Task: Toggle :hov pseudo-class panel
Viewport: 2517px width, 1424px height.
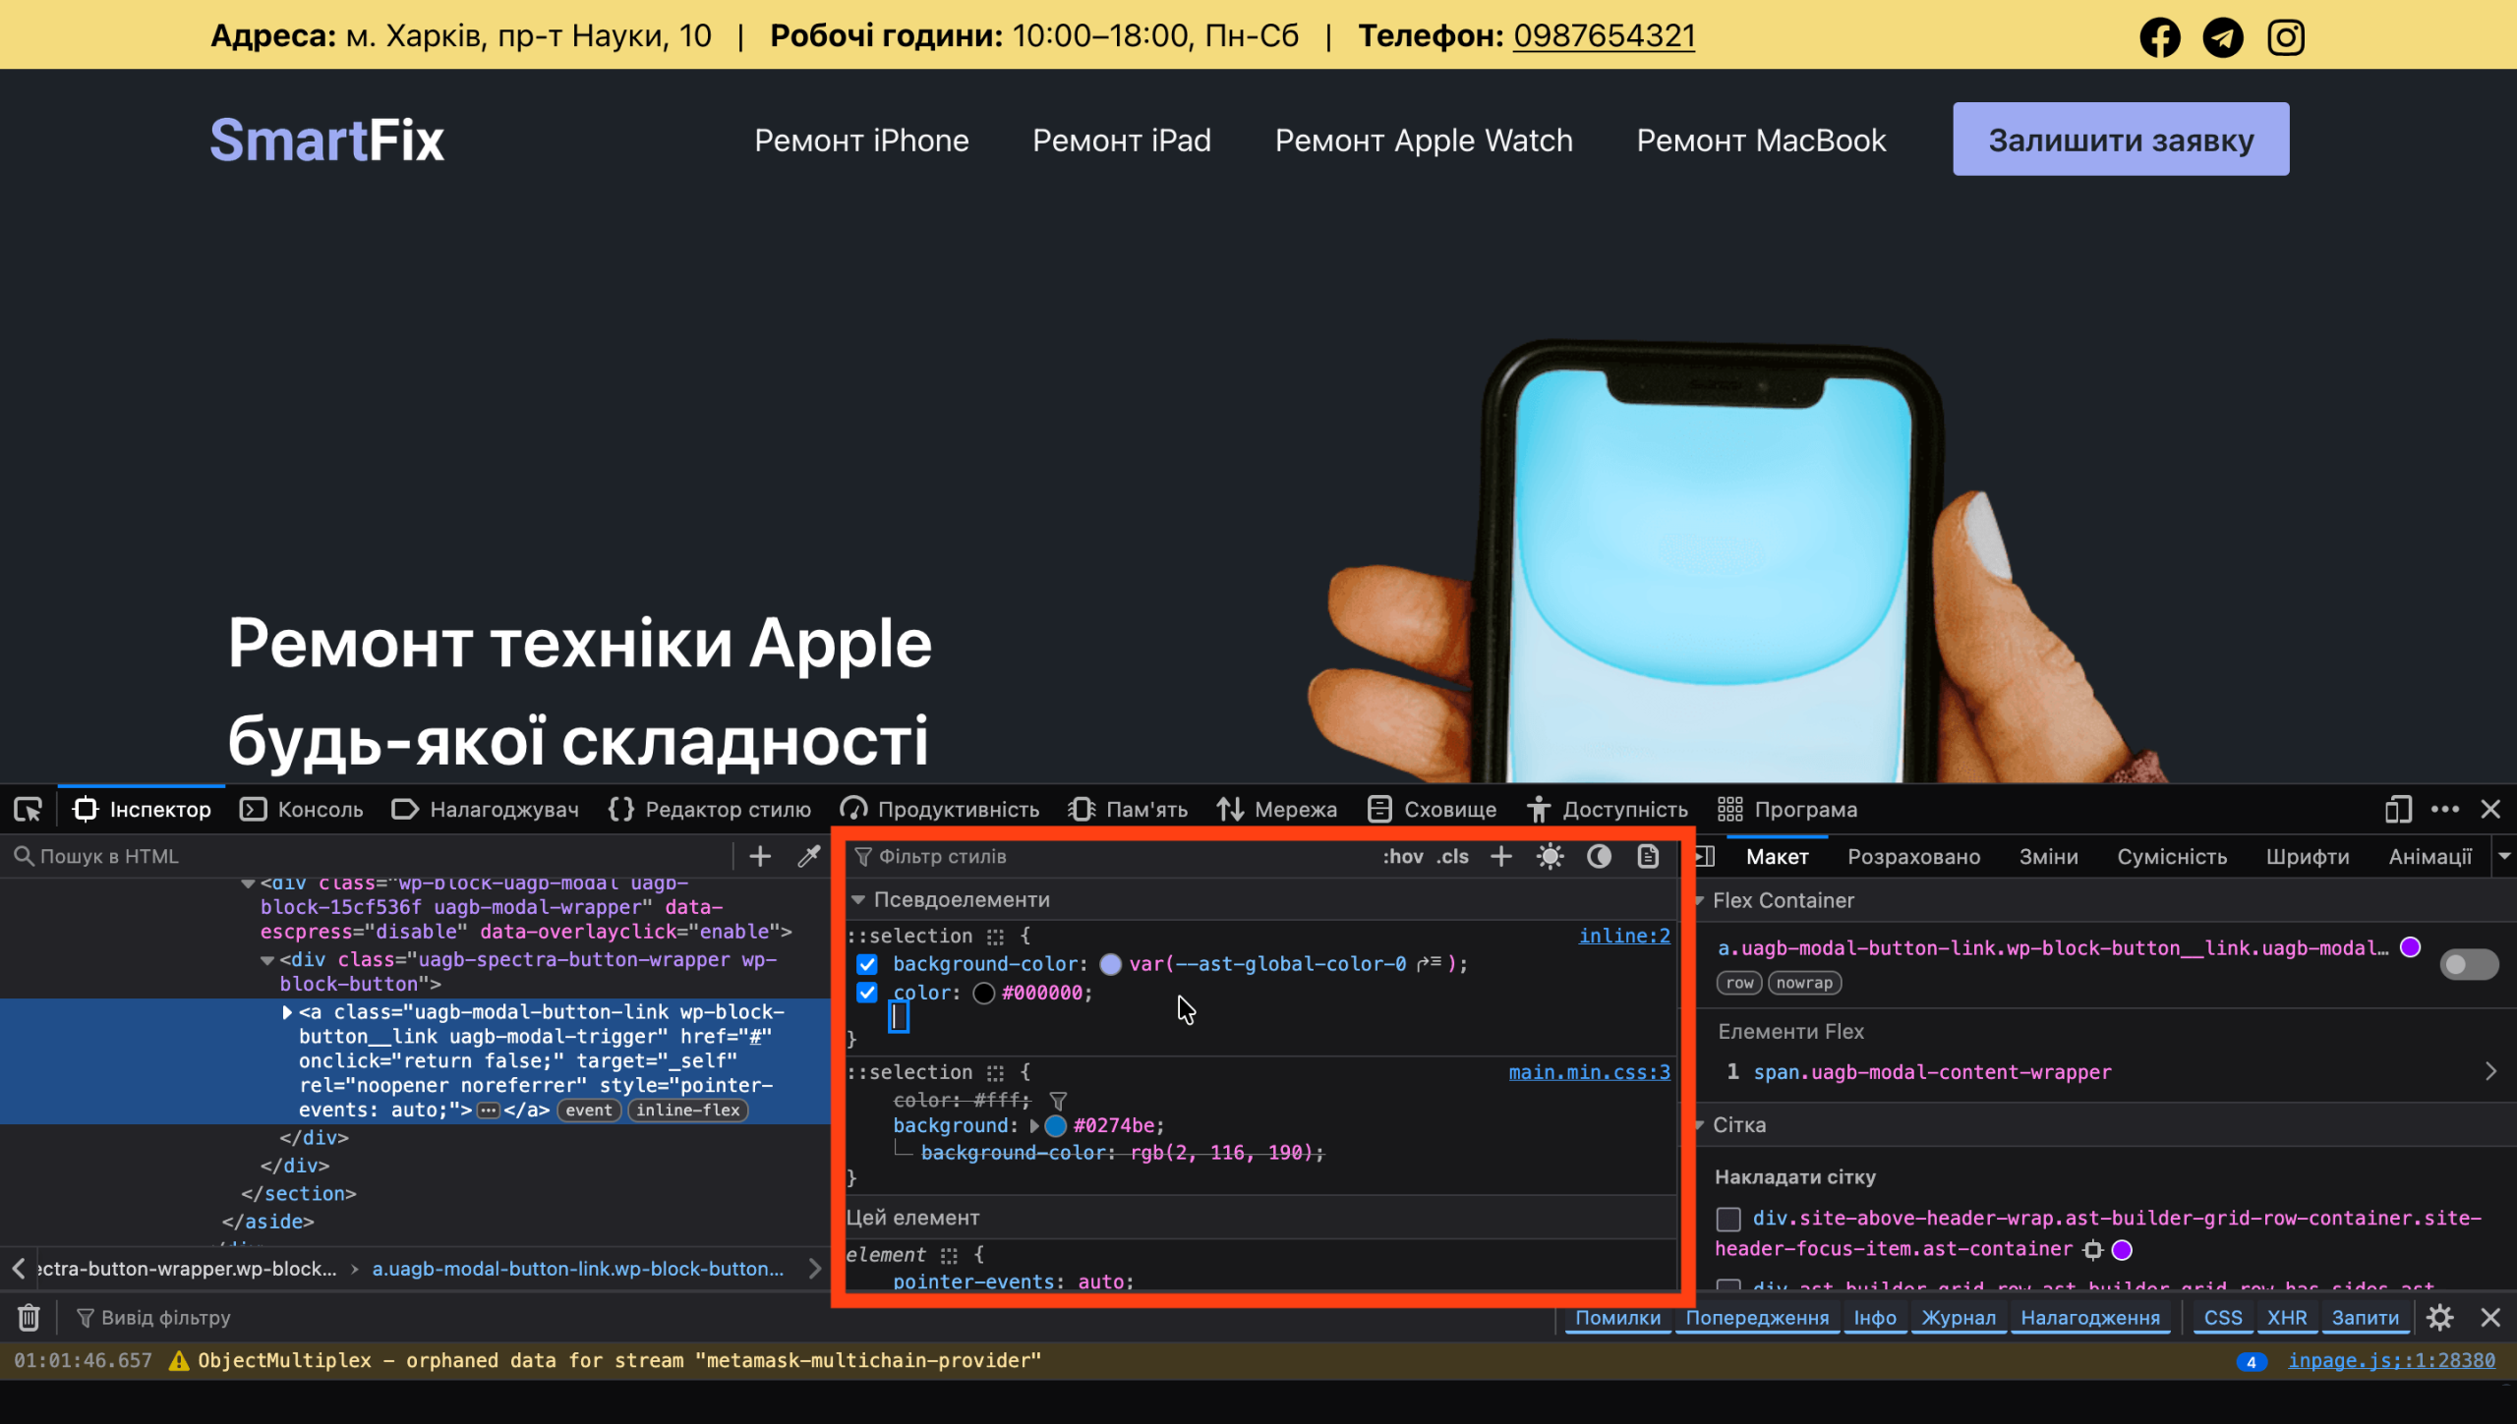Action: [x=1402, y=856]
